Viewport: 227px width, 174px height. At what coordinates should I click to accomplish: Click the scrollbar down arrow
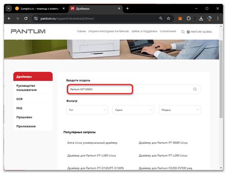click(x=221, y=168)
